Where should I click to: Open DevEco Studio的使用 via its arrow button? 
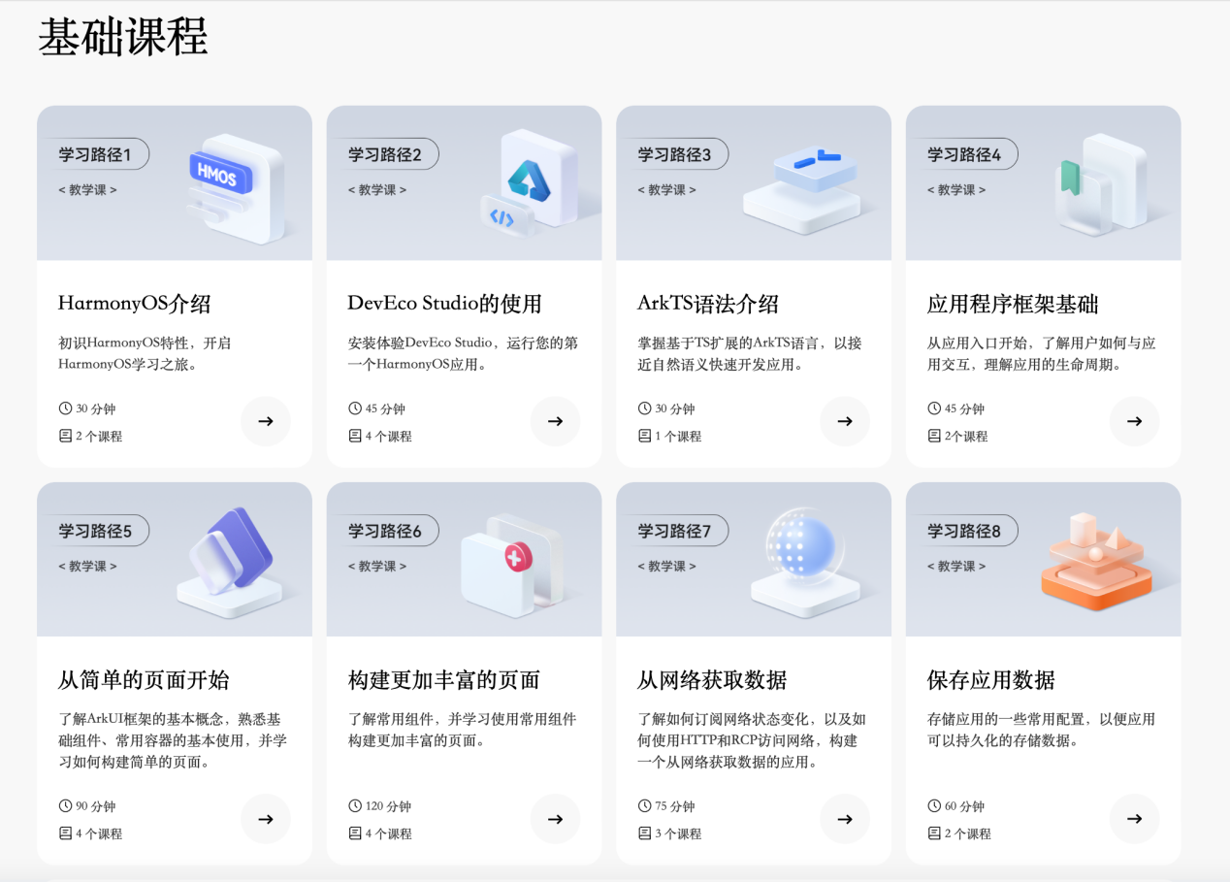pos(555,421)
